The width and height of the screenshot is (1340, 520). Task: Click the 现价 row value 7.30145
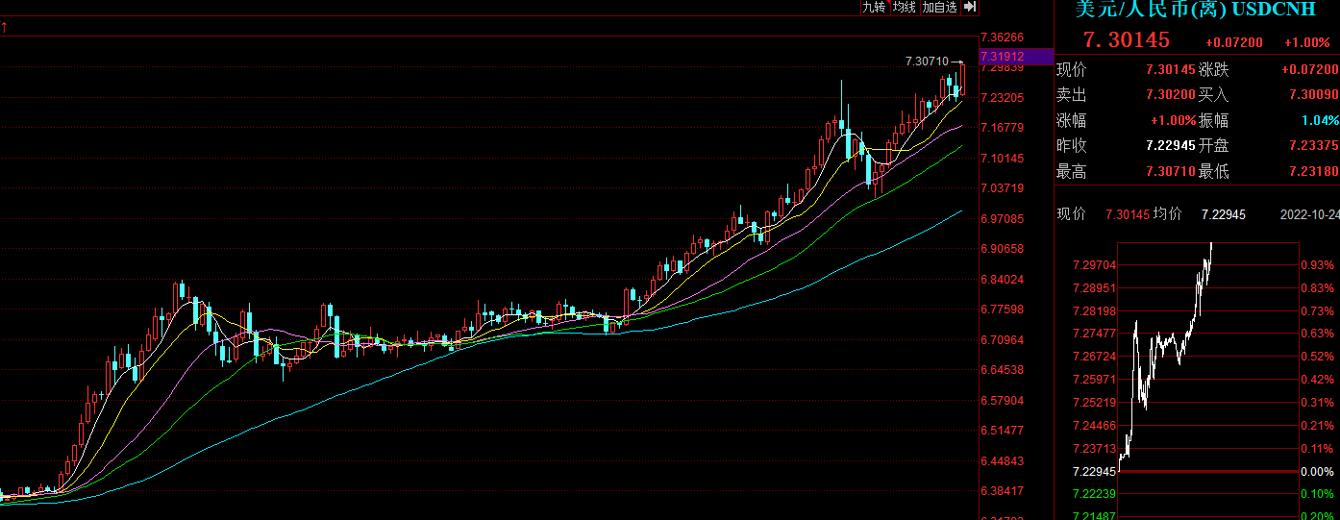pyautogui.click(x=1170, y=70)
